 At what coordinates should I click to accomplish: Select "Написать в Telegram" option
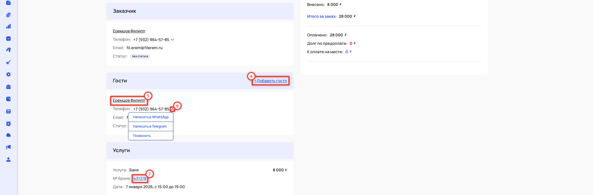150,127
